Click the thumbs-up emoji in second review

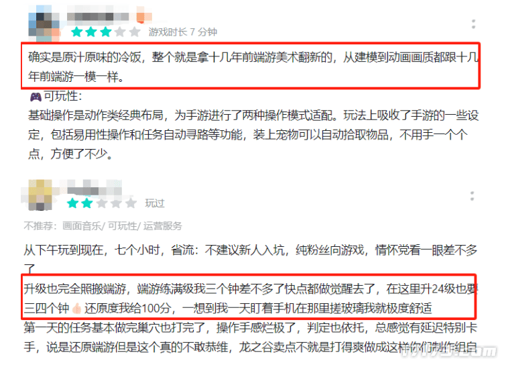point(77,308)
